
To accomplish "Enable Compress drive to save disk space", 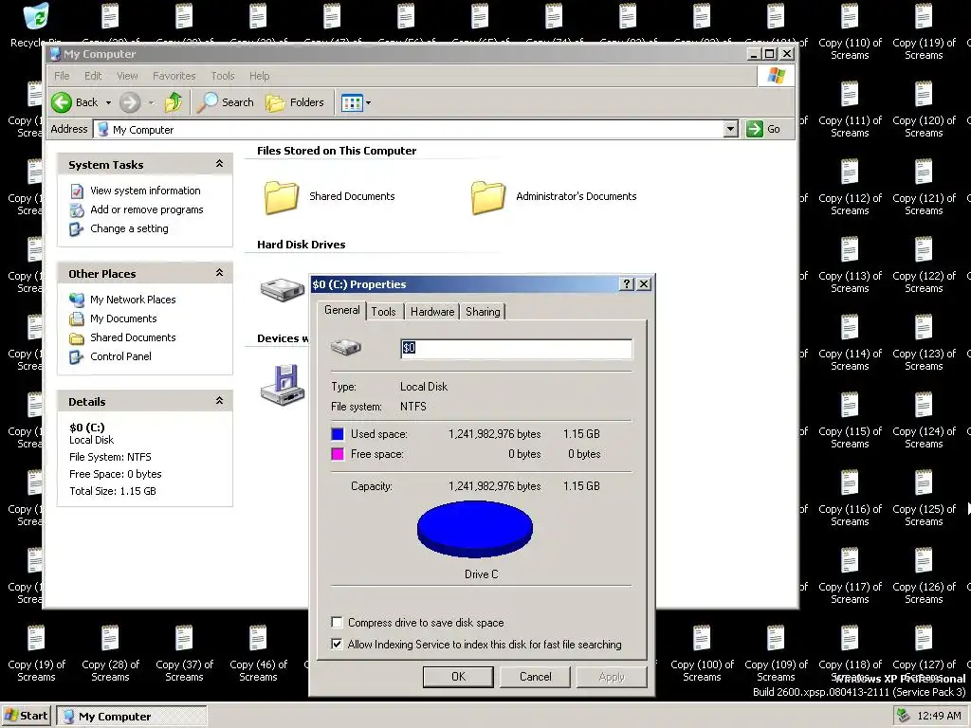I will (x=337, y=622).
